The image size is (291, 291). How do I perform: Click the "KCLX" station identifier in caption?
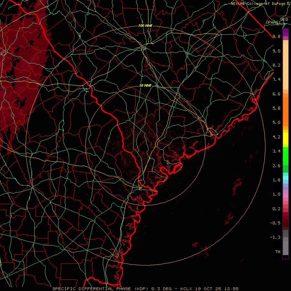(186, 289)
